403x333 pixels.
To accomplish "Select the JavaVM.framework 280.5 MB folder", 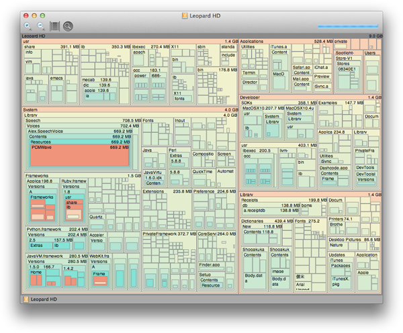I will click(x=57, y=256).
